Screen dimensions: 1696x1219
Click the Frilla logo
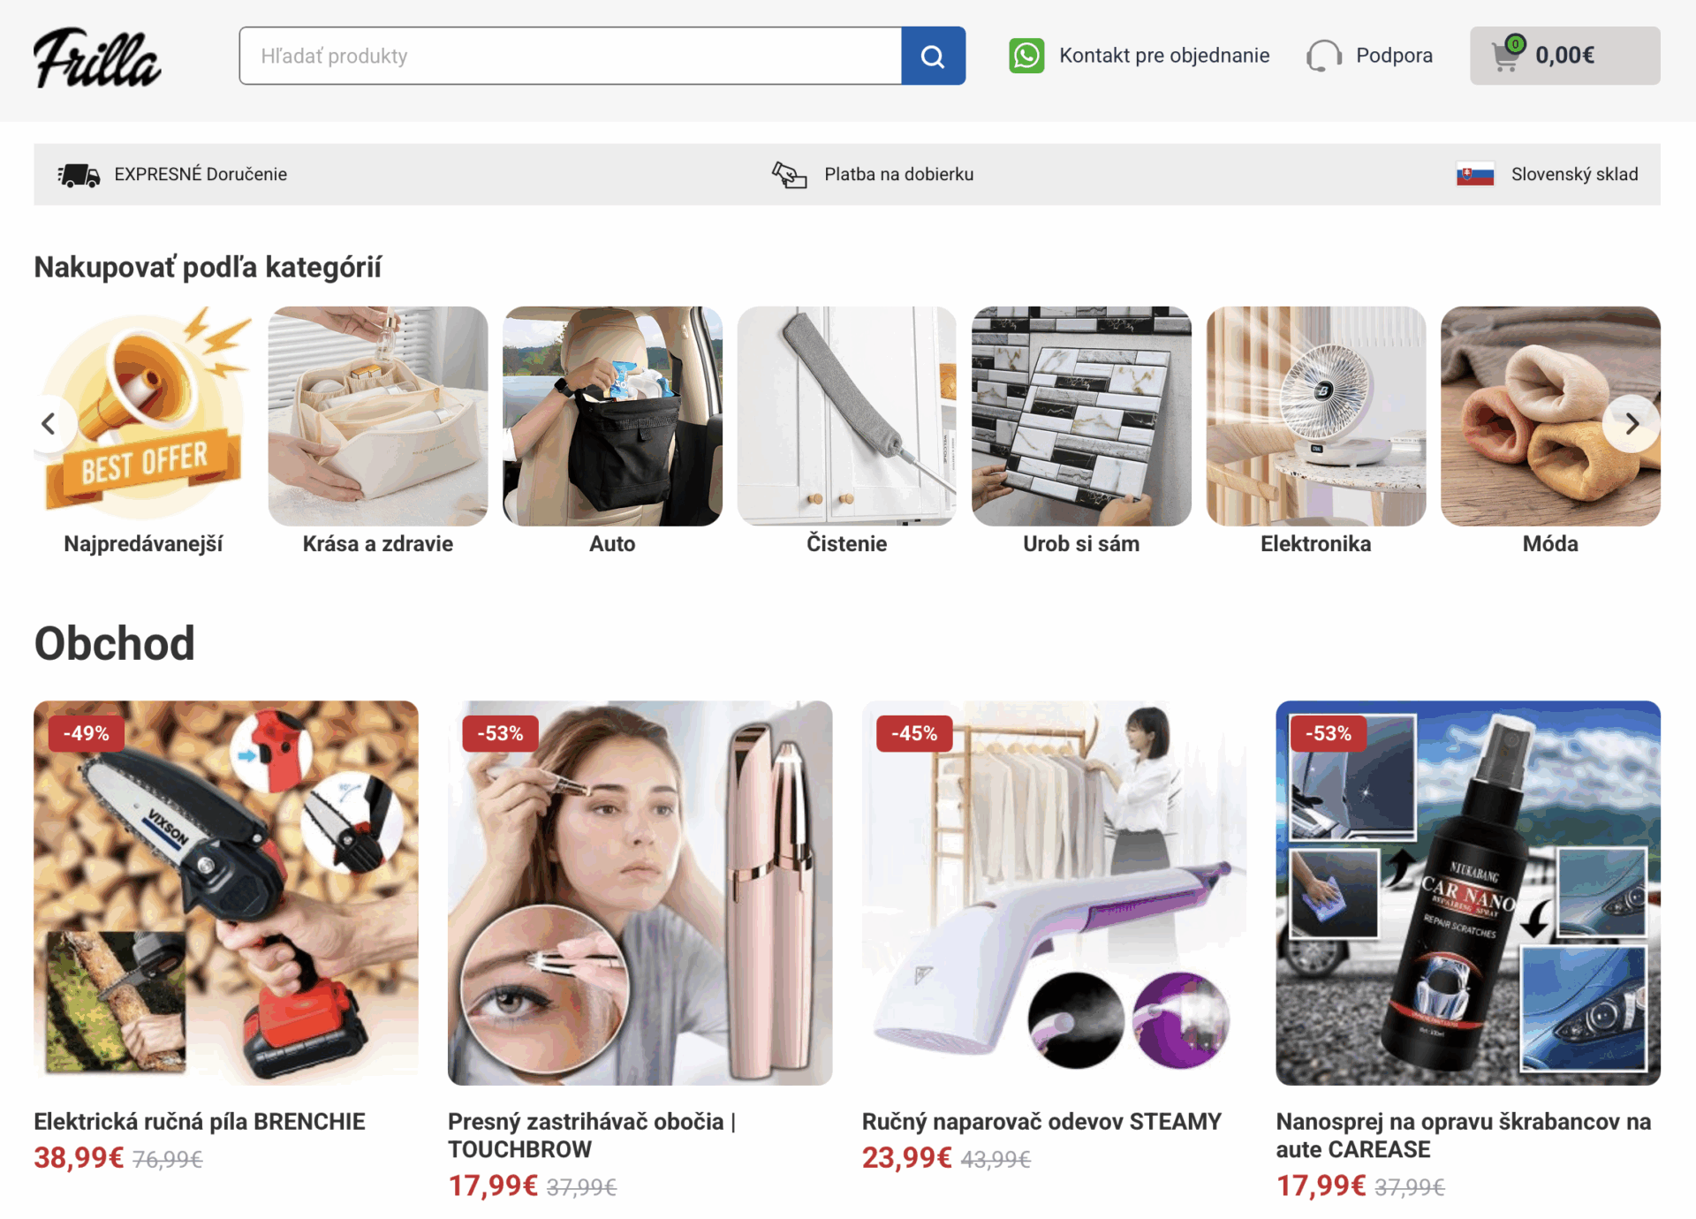(97, 57)
